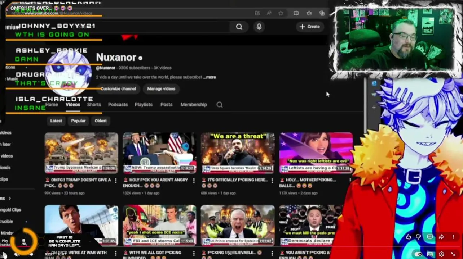Open the Democrats declare thumbnail
The height and width of the screenshot is (259, 463).
pyautogui.click(x=310, y=225)
